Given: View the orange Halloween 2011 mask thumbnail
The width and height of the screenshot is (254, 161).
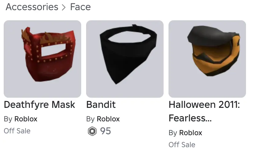Looking at the screenshot, I should coord(207,59).
